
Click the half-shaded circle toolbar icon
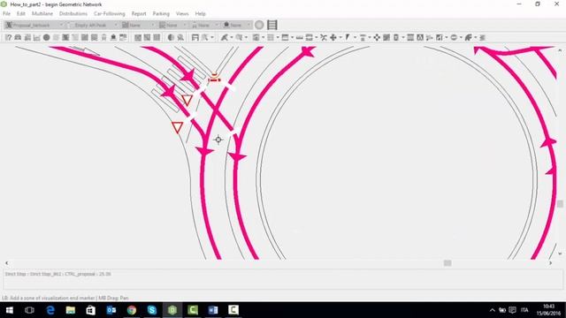point(171,37)
